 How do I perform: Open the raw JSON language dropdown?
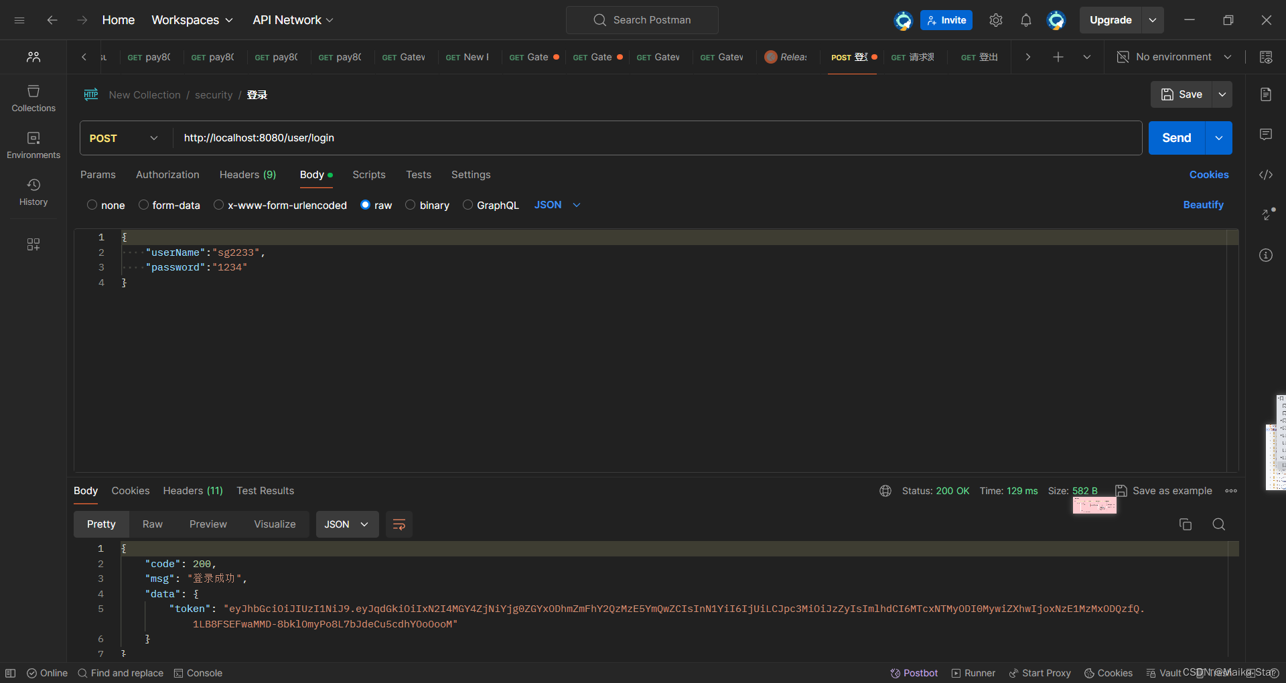point(557,205)
